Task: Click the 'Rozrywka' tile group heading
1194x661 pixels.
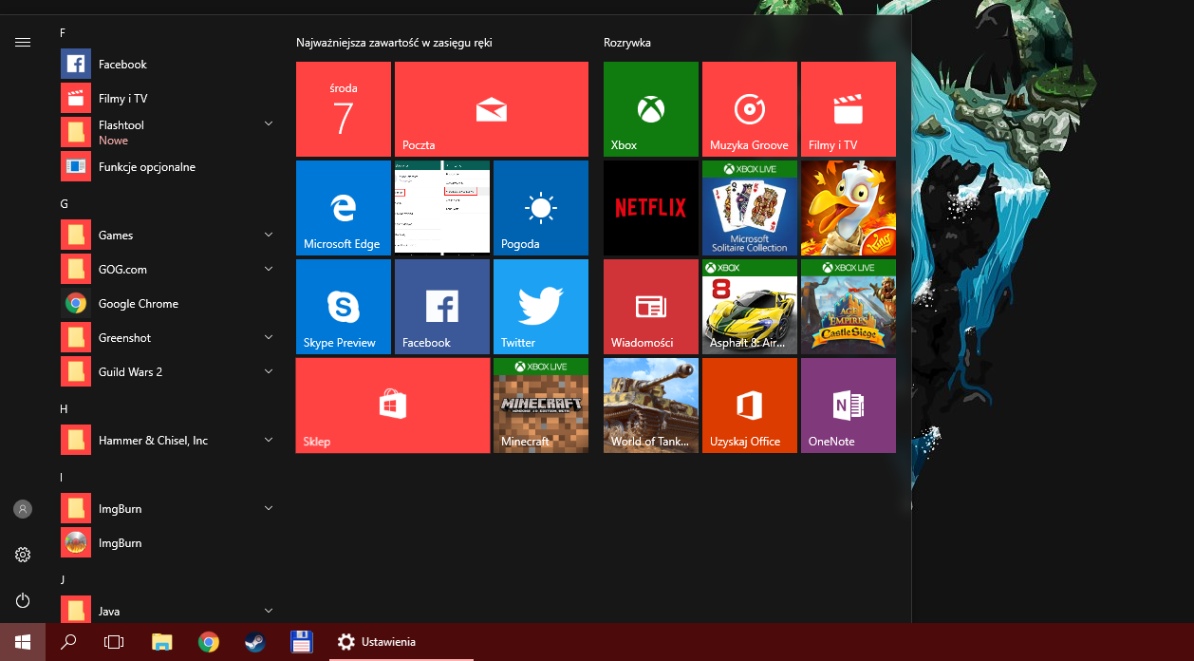Action: 627,43
